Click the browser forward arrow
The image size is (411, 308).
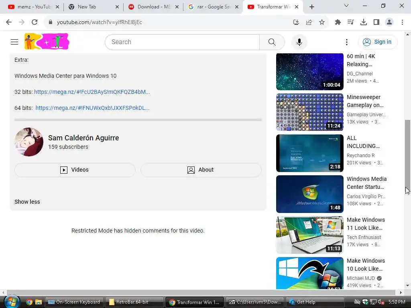[22, 22]
